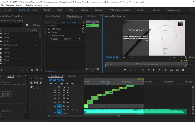Play the Program monitor
This screenshot has height=122, width=195.
pos(154,70)
